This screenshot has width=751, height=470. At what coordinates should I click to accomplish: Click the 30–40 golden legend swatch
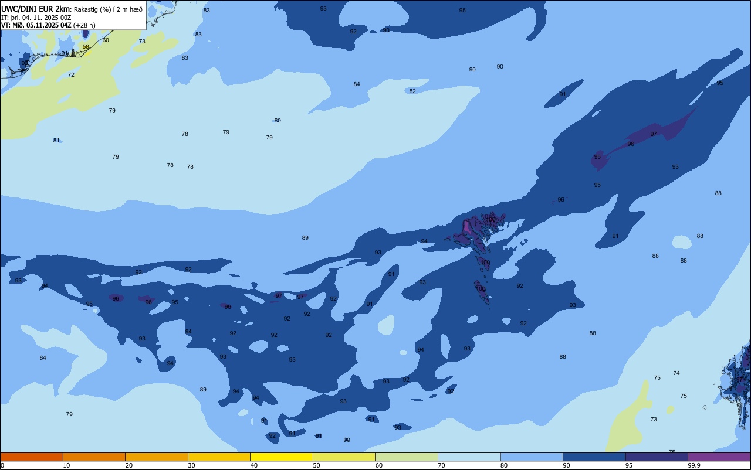(219, 457)
